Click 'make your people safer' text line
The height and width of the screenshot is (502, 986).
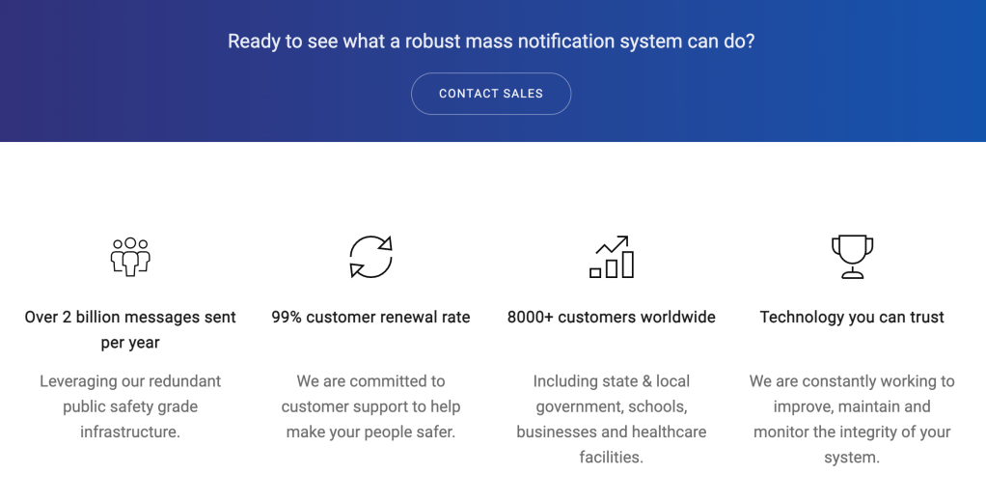[x=370, y=432]
